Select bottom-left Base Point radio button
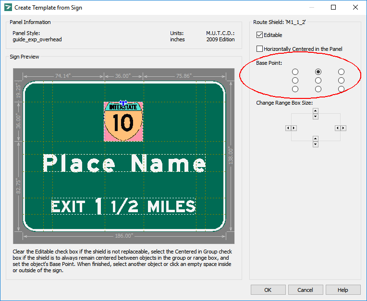 [x=295, y=89]
